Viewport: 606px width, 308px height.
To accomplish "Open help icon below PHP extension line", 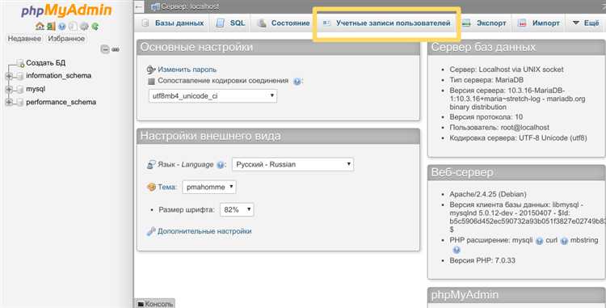I will [x=457, y=250].
